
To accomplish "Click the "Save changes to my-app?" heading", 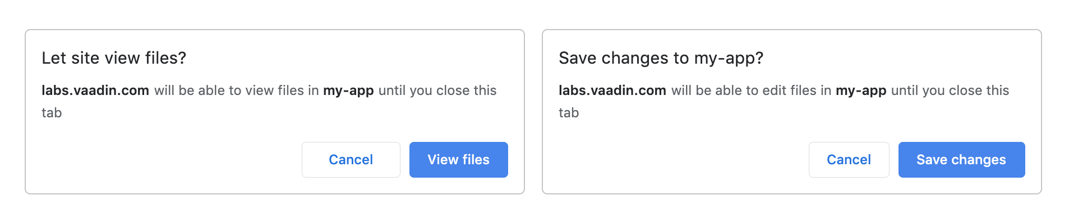I will tap(661, 58).
